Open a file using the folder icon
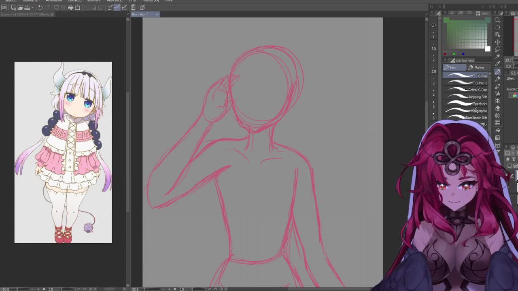Screen dimensions: 518x291 (x=20, y=7)
